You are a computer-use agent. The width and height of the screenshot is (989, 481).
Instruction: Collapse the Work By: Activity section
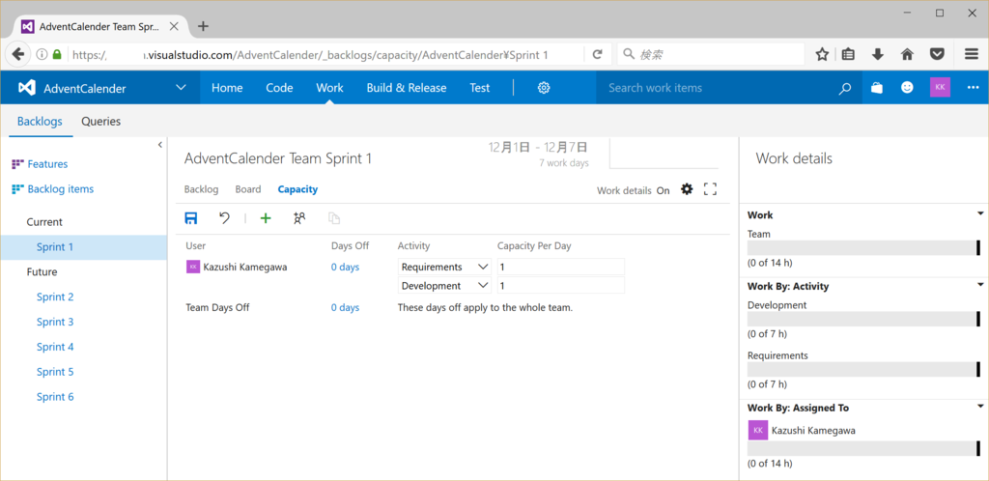pyautogui.click(x=980, y=285)
